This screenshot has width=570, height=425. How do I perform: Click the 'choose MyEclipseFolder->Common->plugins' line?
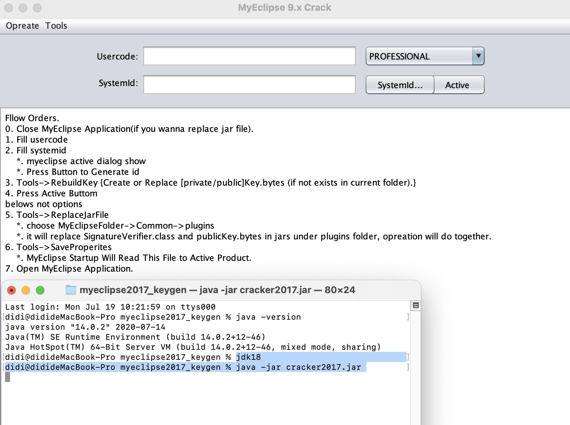click(115, 225)
